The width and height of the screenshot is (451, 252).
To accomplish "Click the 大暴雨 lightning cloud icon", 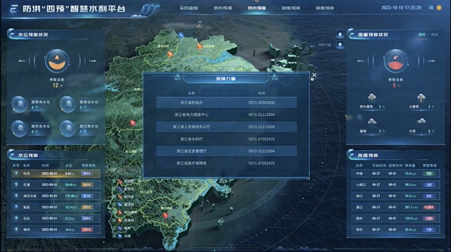I will pos(422,98).
